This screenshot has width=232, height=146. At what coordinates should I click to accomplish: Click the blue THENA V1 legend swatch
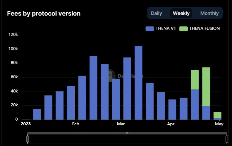pos(150,28)
